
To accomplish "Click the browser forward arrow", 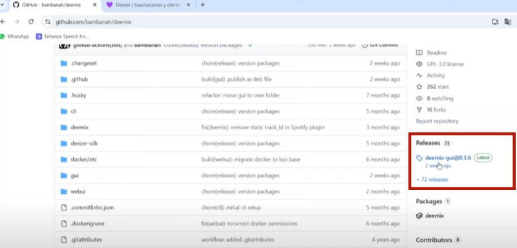I will 17,22.
